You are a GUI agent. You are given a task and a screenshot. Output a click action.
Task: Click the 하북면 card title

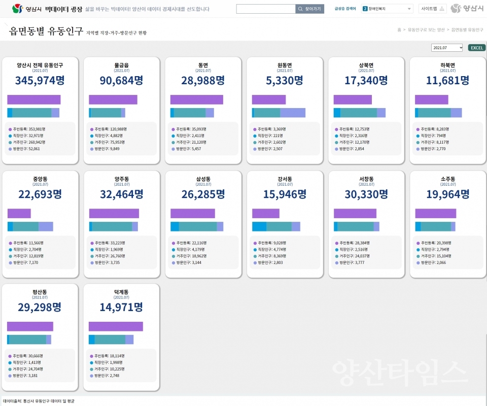click(x=447, y=65)
